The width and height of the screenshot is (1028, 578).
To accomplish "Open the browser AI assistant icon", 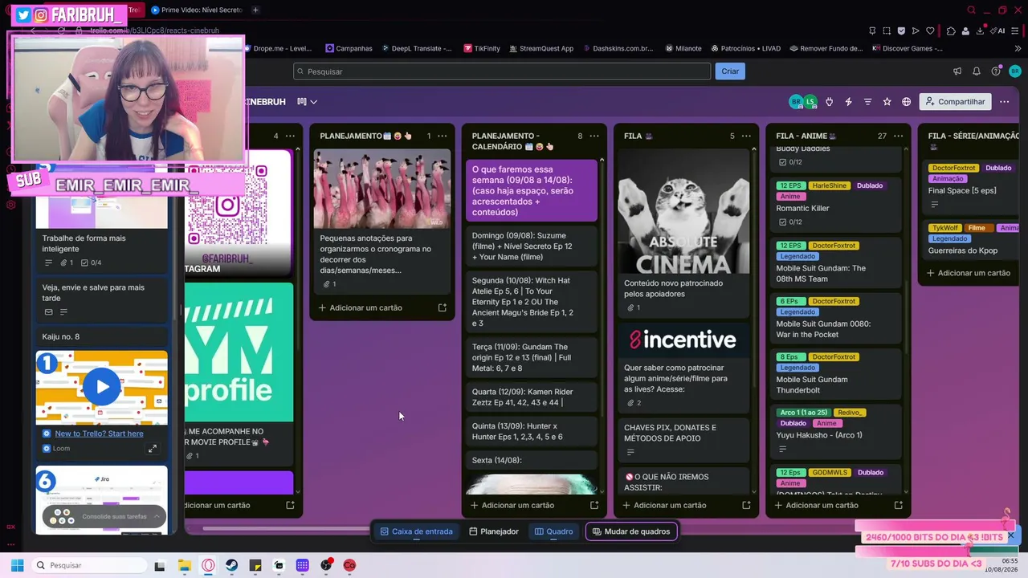I will pos(998,31).
